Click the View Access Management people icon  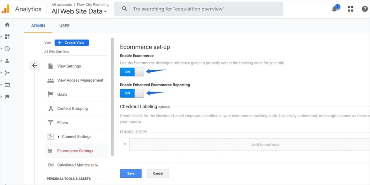tap(51, 80)
